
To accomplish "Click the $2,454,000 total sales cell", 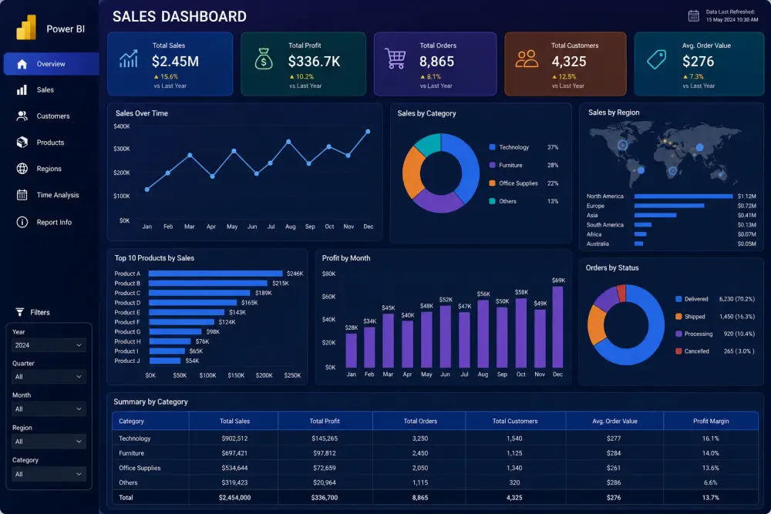I will [x=234, y=497].
